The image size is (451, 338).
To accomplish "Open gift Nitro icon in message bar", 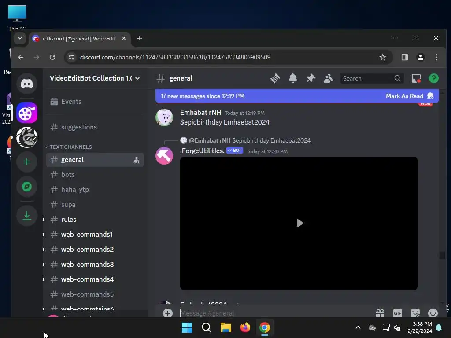I will tap(380, 313).
